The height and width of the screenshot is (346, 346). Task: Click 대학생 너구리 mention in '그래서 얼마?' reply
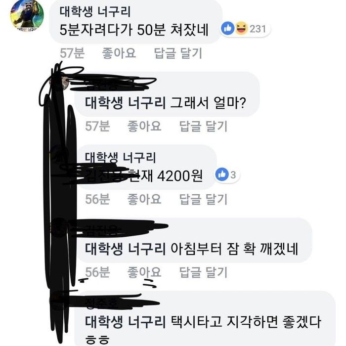[125, 103]
